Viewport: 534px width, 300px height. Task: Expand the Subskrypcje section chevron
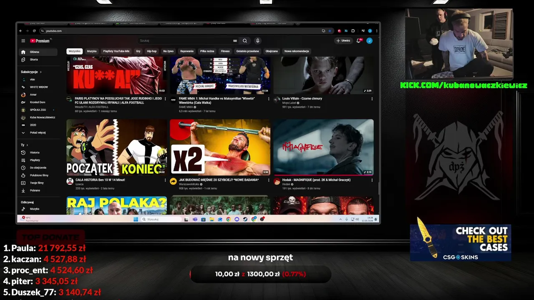(x=40, y=72)
